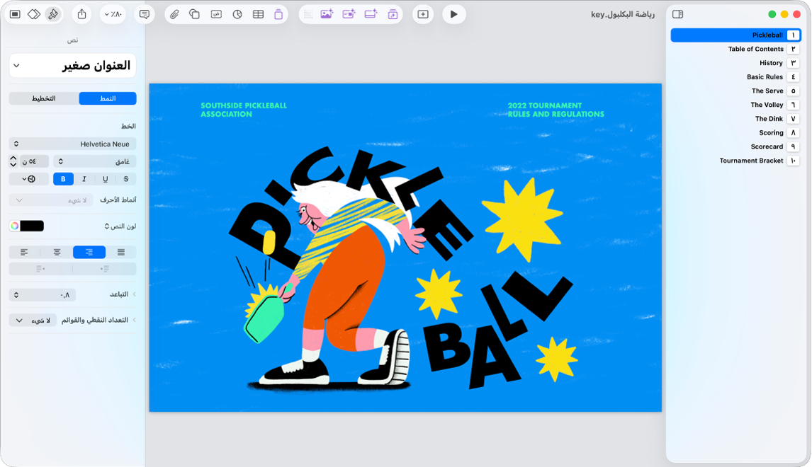Open the font weight غامق dropdown
Screen dimensions: 812x467
pos(95,161)
